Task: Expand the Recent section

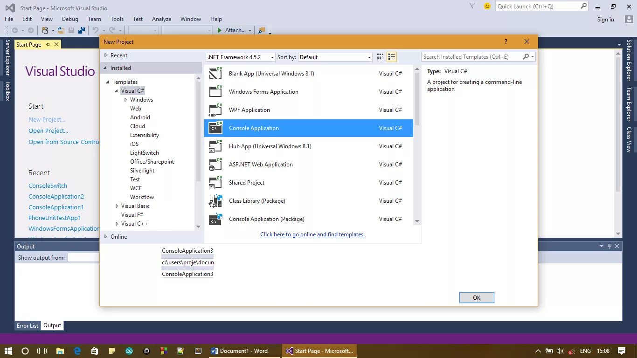Action: pyautogui.click(x=106, y=55)
